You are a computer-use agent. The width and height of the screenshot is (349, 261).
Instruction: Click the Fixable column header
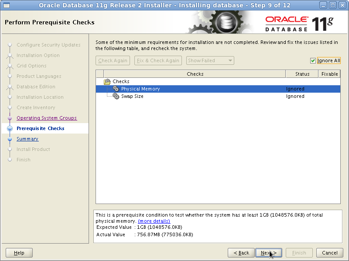pyautogui.click(x=329, y=74)
